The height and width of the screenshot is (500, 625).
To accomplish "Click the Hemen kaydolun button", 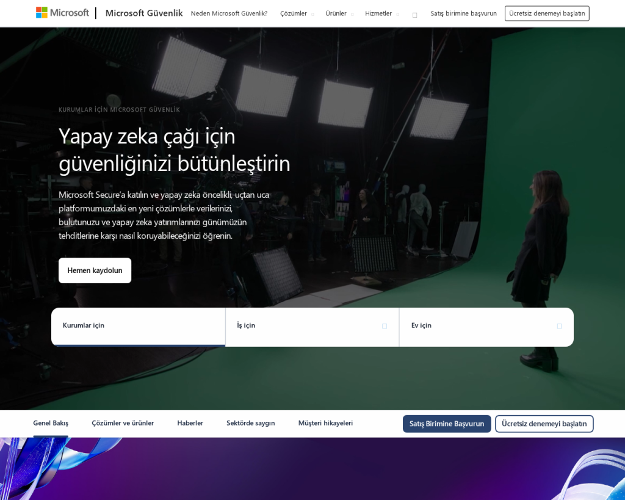I will coord(95,270).
